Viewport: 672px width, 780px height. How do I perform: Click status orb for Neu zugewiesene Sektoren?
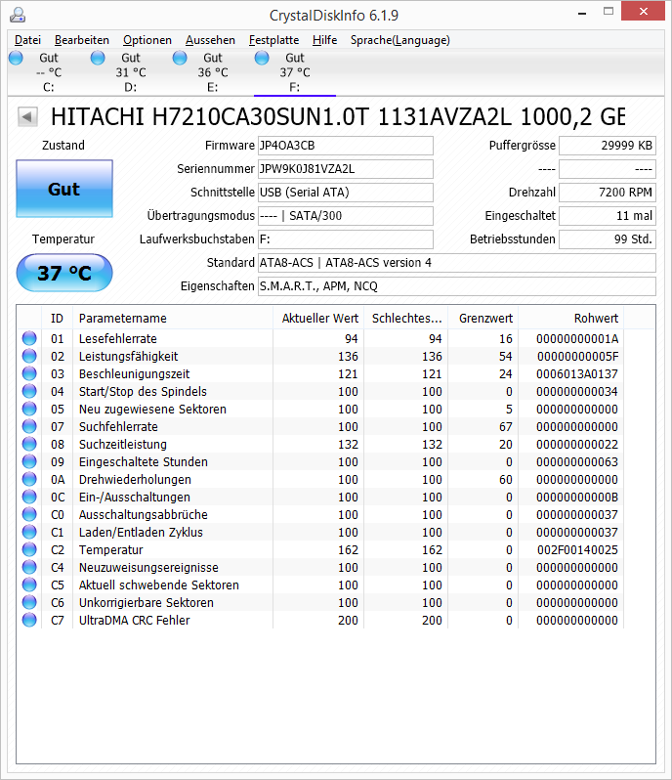click(x=29, y=409)
